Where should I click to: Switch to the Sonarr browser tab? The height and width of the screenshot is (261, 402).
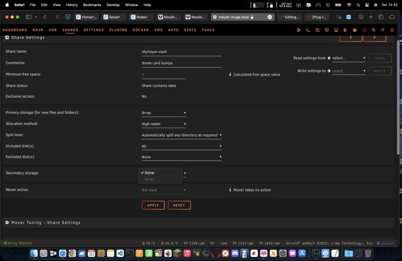point(114,17)
